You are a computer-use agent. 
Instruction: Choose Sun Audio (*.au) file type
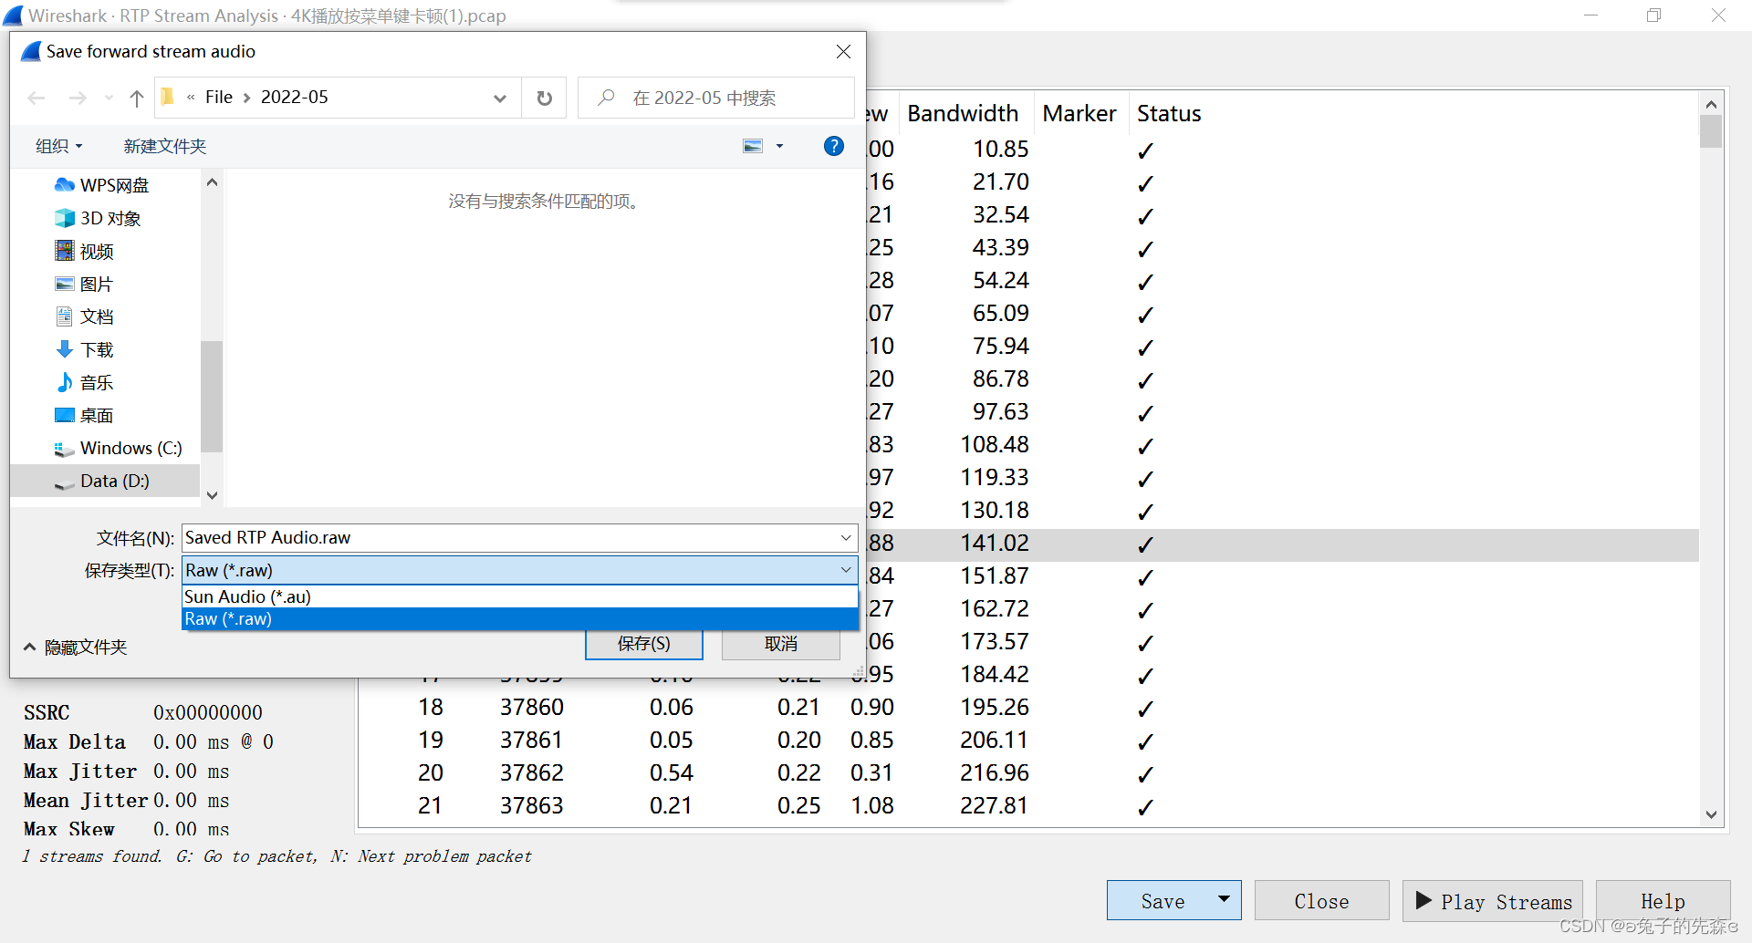520,596
